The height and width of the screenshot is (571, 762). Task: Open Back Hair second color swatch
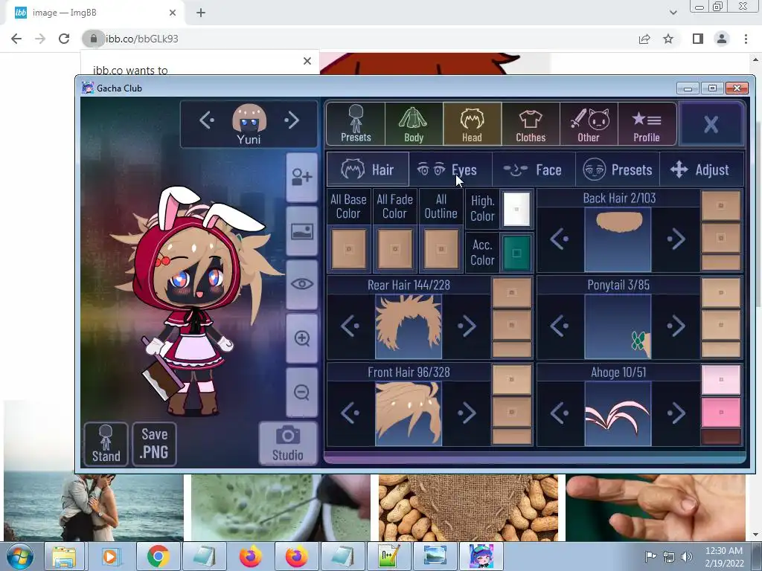pyautogui.click(x=720, y=238)
